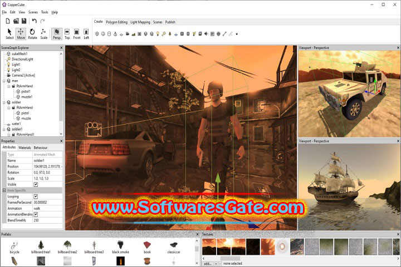The image size is (401, 267).
Task: Open the Help menu
Action: [55, 12]
